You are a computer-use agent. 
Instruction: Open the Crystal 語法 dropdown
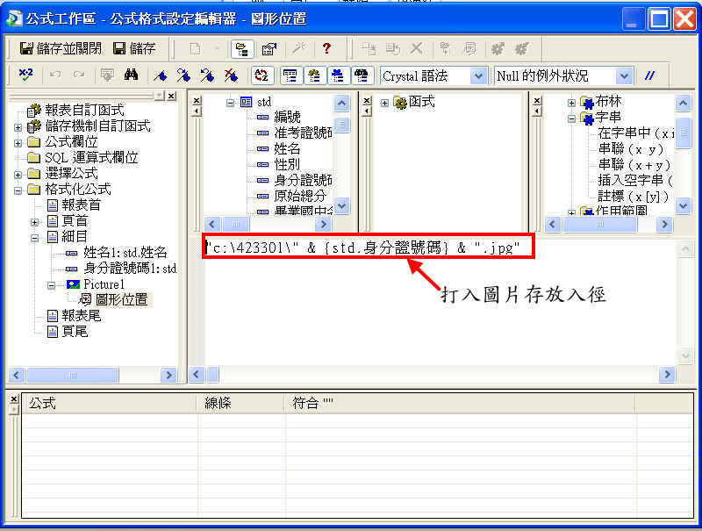(x=479, y=75)
